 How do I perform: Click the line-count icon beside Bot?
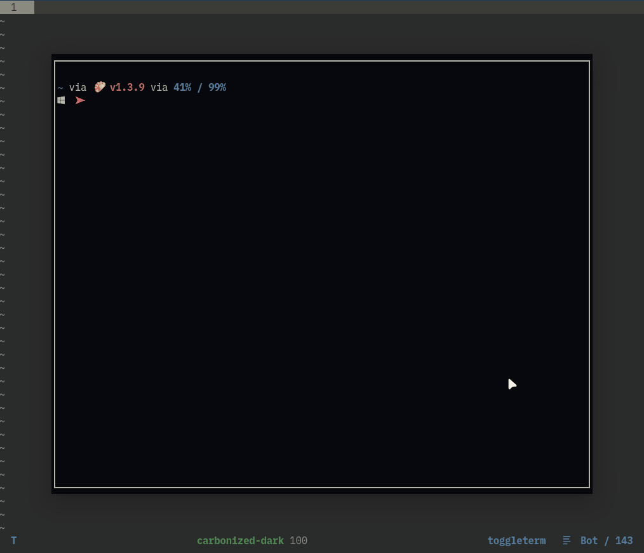(566, 540)
